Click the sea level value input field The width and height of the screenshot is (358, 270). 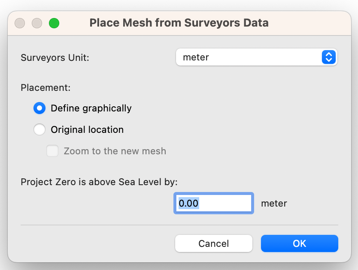coord(213,203)
